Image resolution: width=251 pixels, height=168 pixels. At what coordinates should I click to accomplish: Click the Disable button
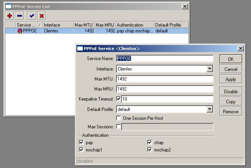(x=231, y=91)
